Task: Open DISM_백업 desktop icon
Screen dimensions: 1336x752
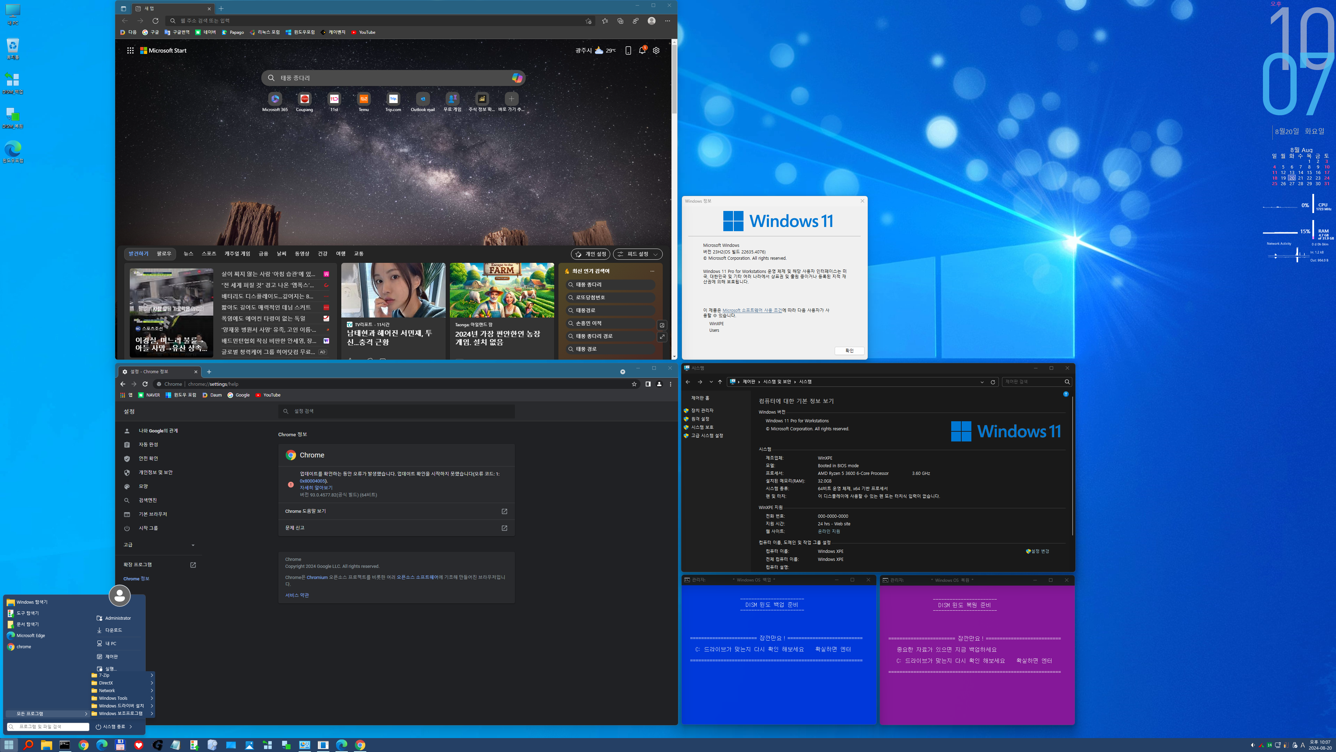Action: click(x=13, y=83)
